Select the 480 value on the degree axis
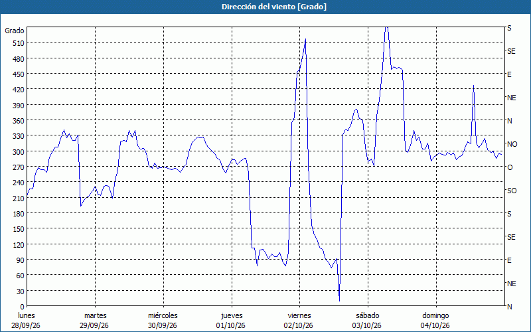Viewport: 531px width, 332px height. [19, 59]
